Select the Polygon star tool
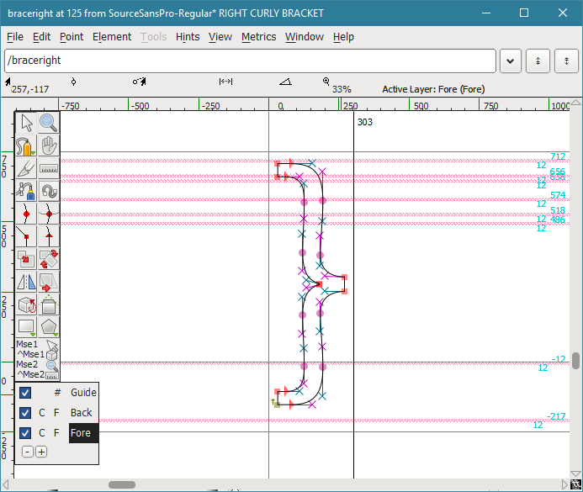This screenshot has height=492, width=583. (x=49, y=327)
